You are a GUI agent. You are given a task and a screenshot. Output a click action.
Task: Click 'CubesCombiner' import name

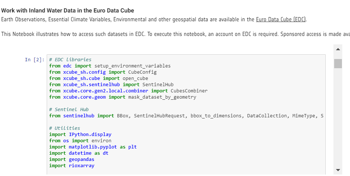189,91
